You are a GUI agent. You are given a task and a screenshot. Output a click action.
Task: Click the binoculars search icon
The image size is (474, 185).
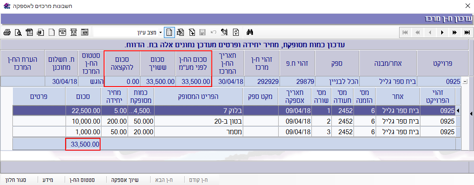point(249,32)
